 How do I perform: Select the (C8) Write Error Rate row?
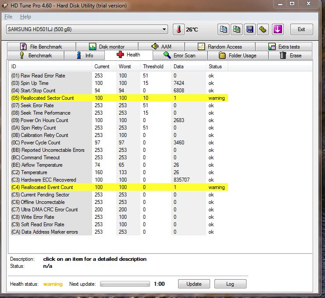(x=119, y=217)
